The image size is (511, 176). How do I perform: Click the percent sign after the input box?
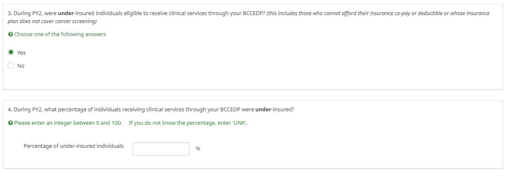click(198, 149)
